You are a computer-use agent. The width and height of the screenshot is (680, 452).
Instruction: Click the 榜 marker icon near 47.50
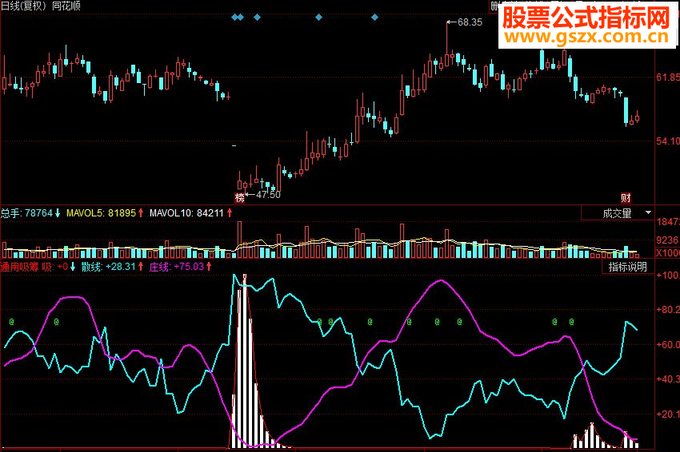click(x=240, y=197)
